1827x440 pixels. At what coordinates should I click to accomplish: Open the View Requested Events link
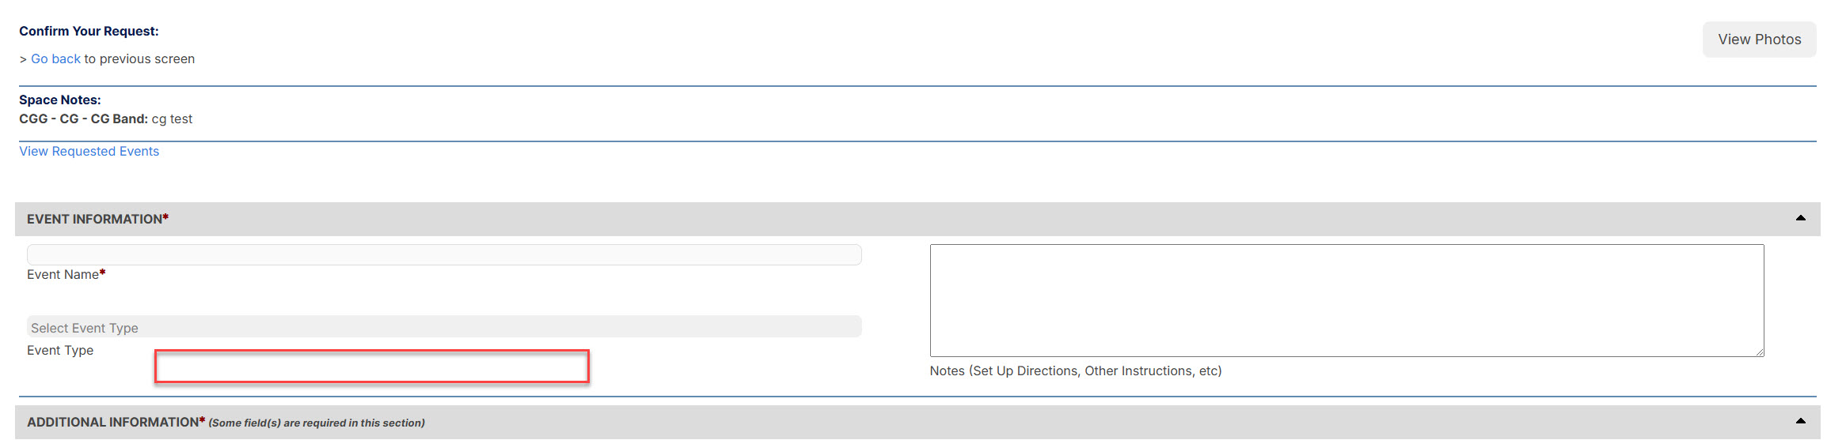pos(89,151)
